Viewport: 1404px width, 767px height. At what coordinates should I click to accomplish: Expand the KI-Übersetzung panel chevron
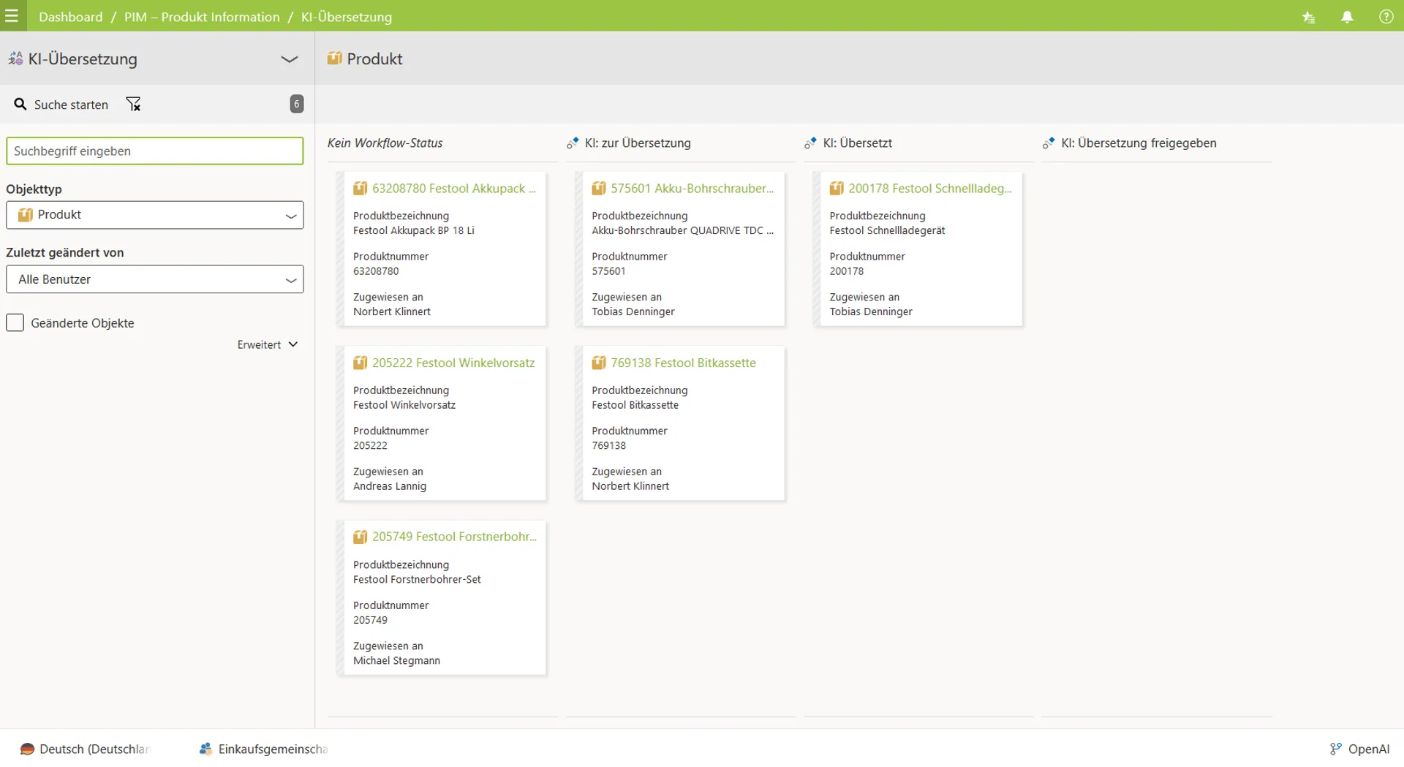click(x=290, y=59)
